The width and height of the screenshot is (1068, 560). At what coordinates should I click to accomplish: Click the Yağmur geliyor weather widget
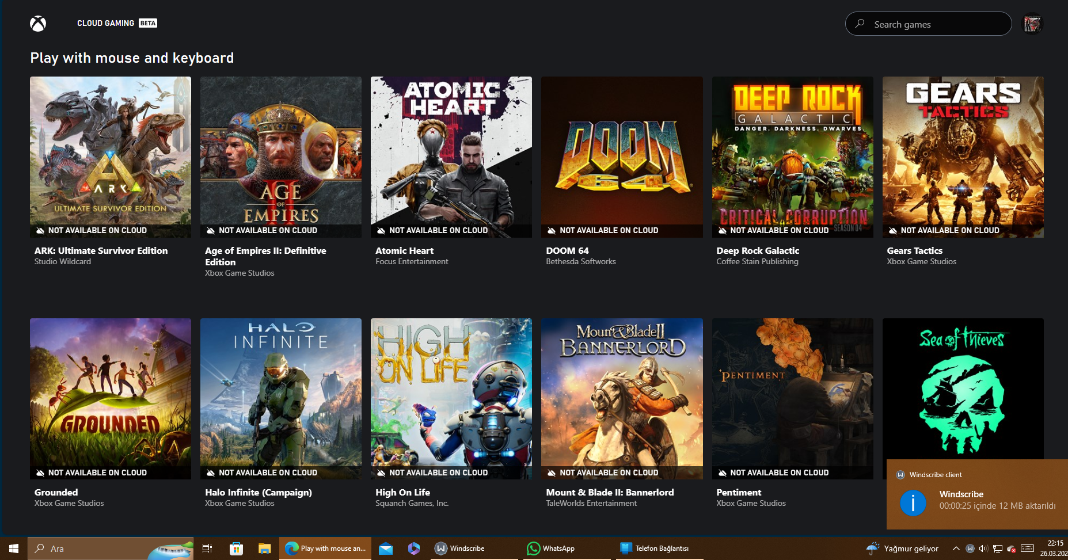[902, 548]
